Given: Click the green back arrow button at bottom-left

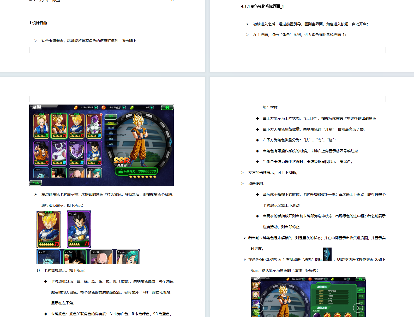Looking at the screenshot, I should [x=36, y=183].
